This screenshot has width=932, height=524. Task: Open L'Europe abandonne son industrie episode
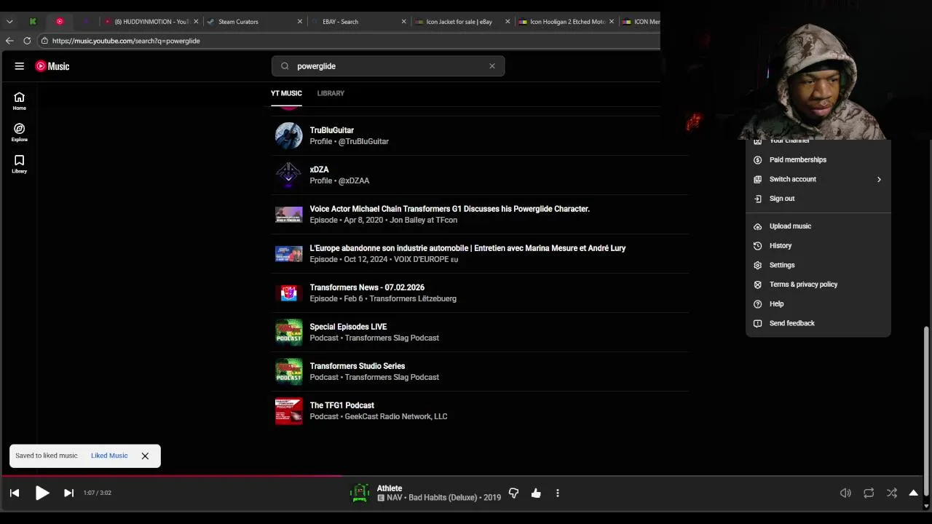(x=480, y=254)
